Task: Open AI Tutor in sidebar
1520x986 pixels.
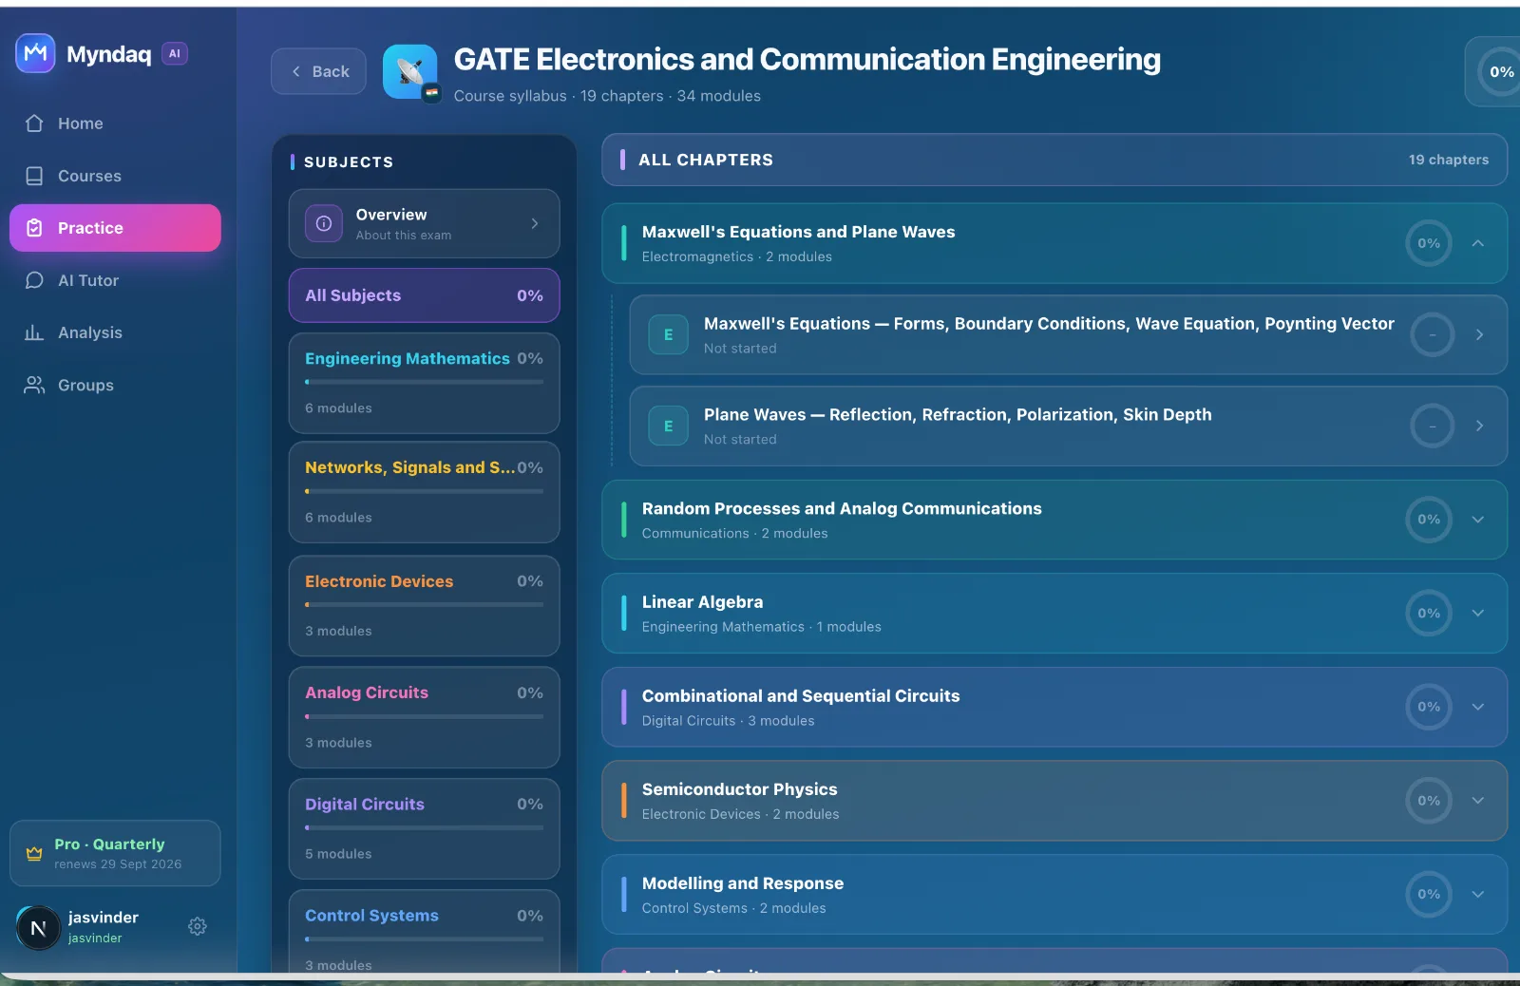Action: tap(115, 280)
